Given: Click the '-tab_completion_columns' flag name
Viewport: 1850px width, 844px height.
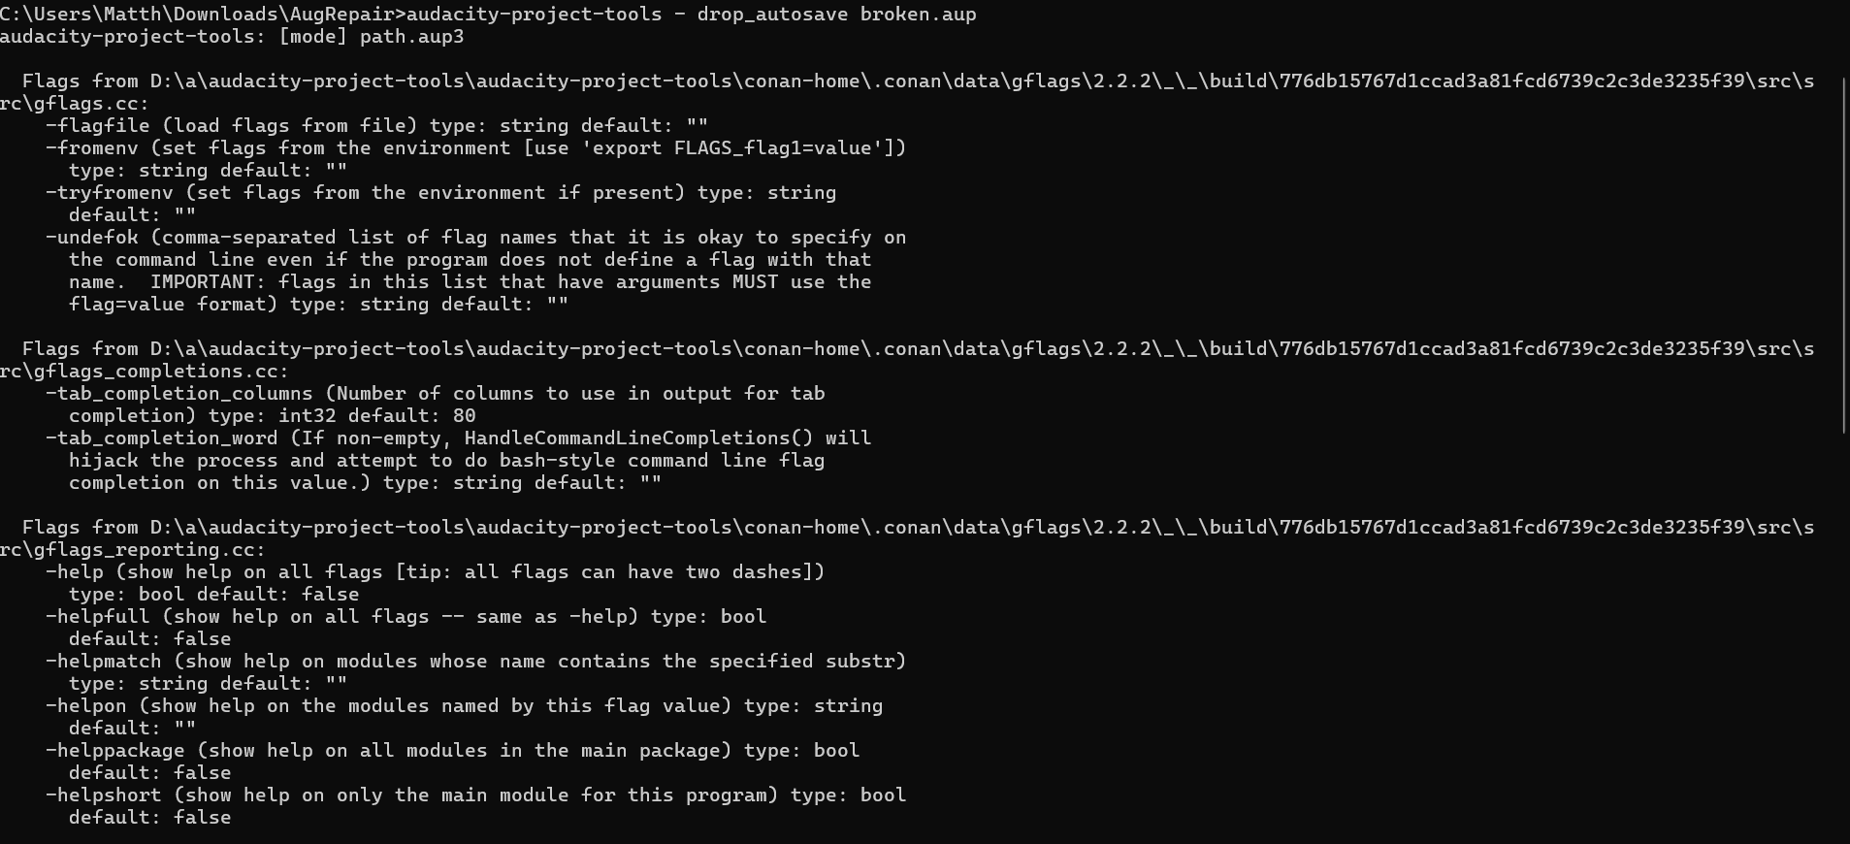Looking at the screenshot, I should click(x=179, y=394).
